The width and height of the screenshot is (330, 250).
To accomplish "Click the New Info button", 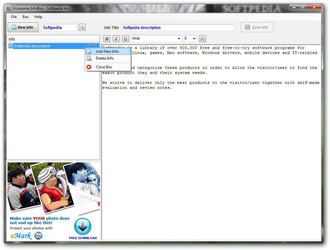I will point(23,27).
